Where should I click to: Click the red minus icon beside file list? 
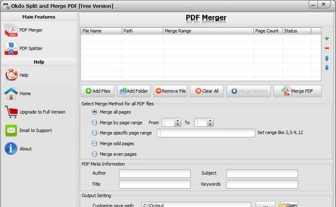coord(327,48)
